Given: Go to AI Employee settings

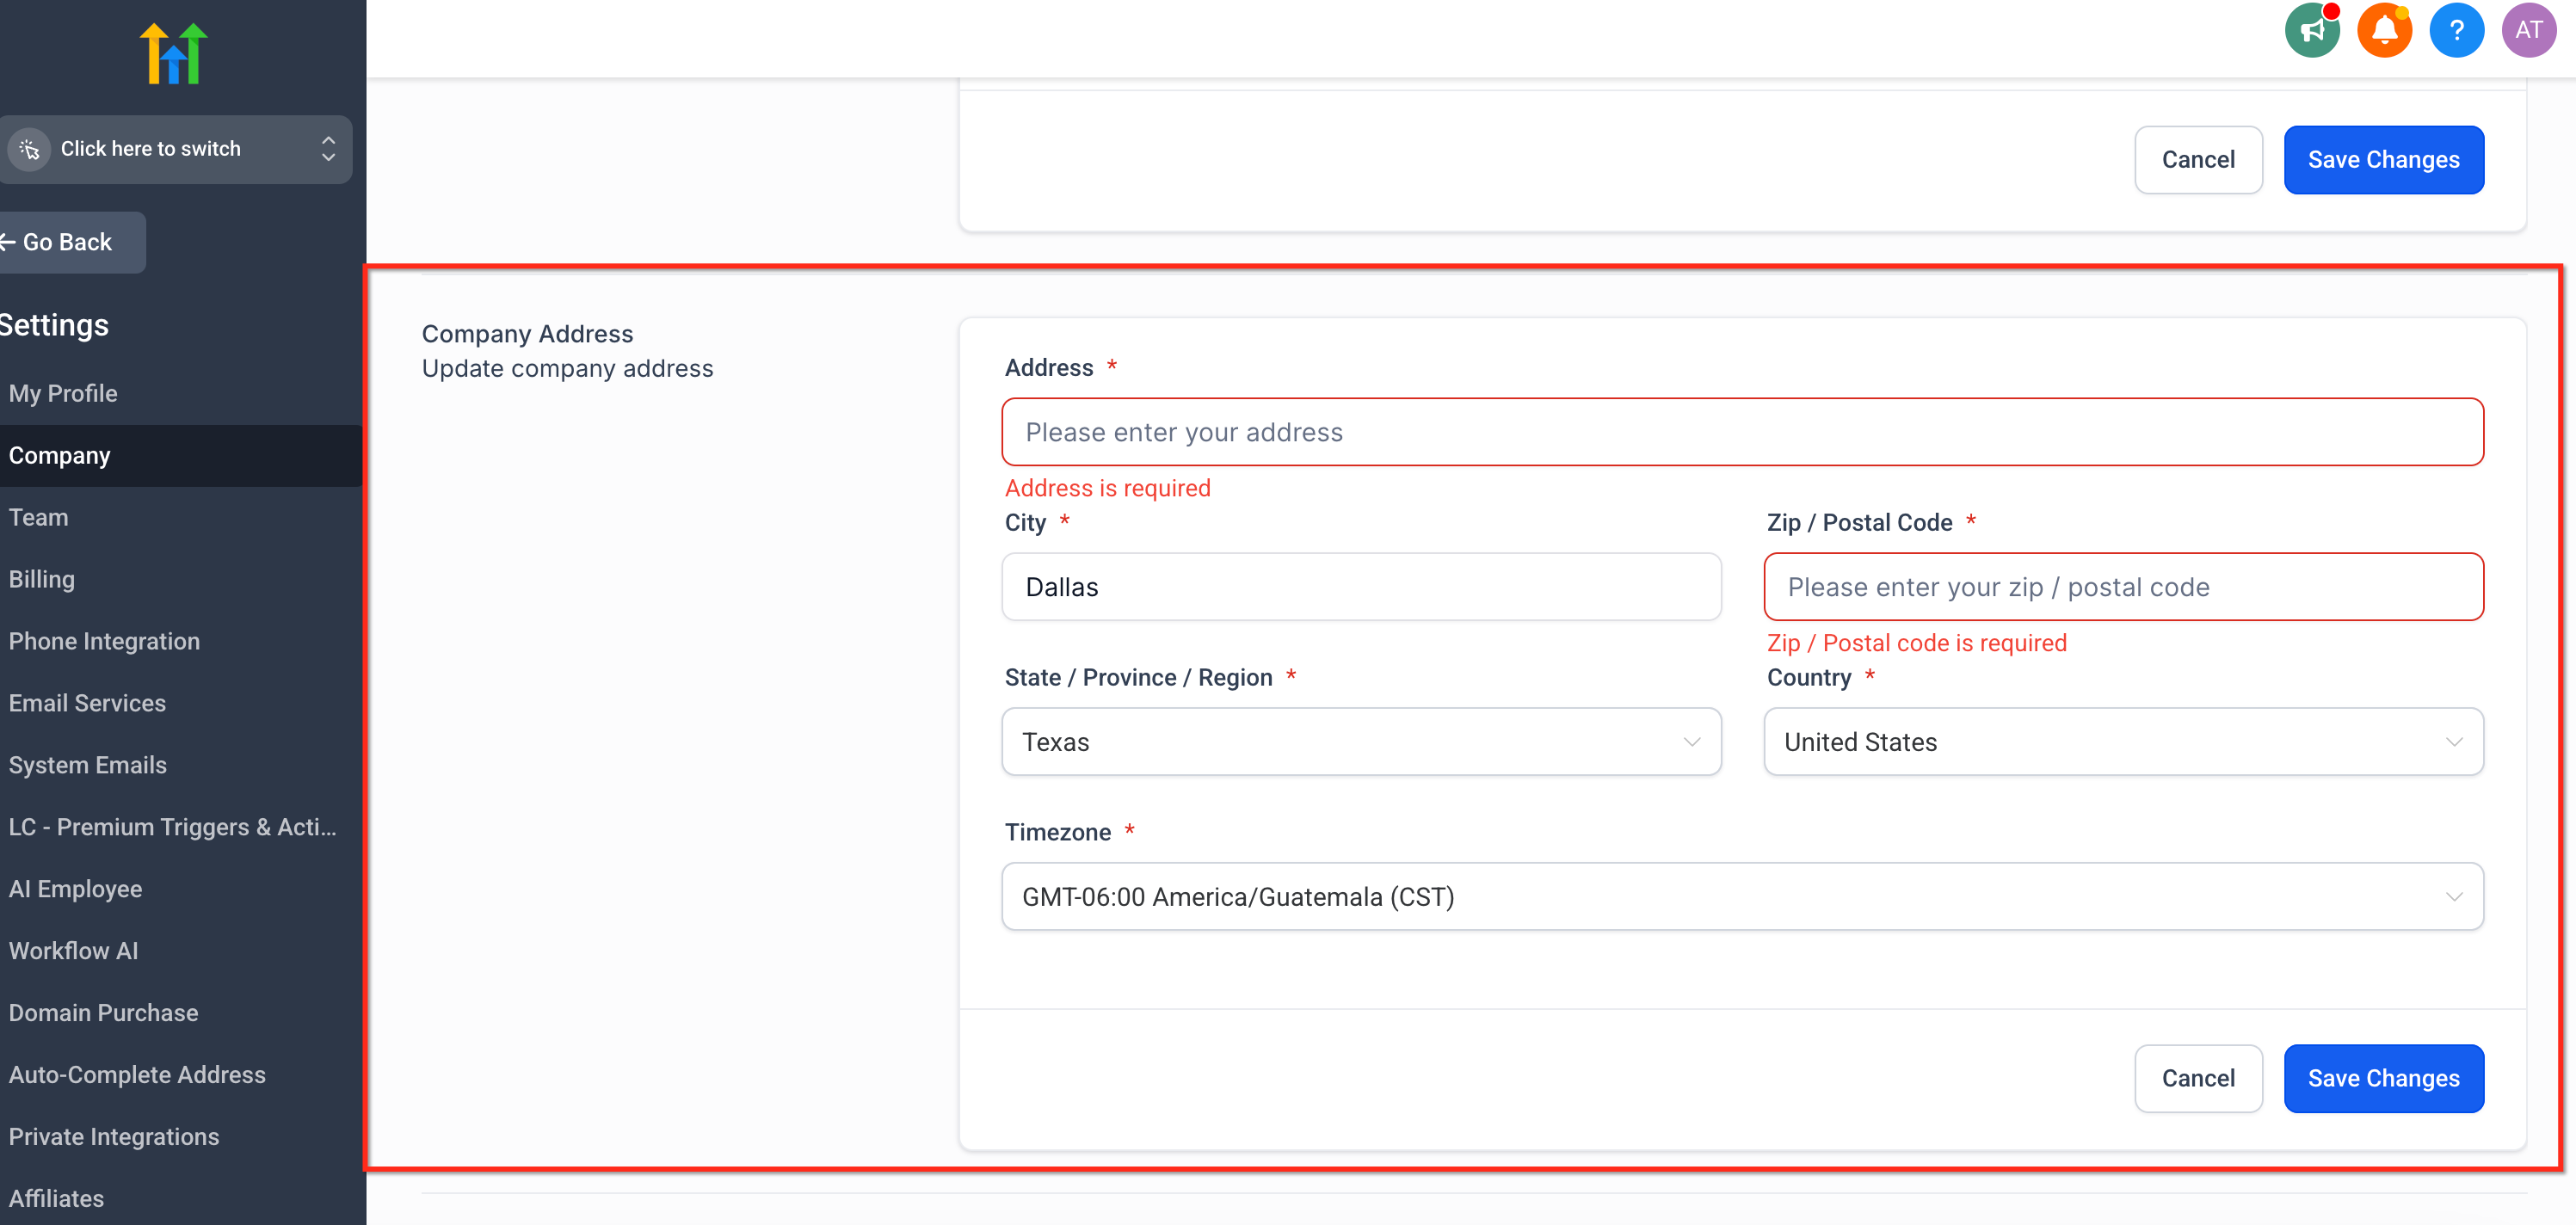Looking at the screenshot, I should tap(75, 889).
